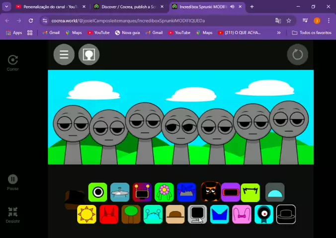Screen dimensions: 336x238
Task: Reset the mix with the circular arrow
Action: coord(297,55)
